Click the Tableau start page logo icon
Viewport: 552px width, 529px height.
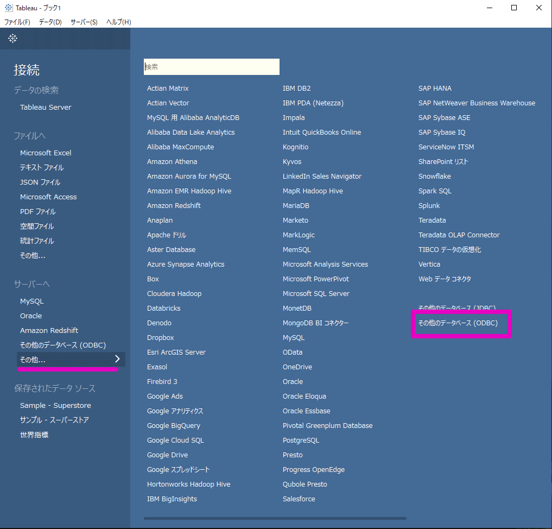[x=12, y=39]
